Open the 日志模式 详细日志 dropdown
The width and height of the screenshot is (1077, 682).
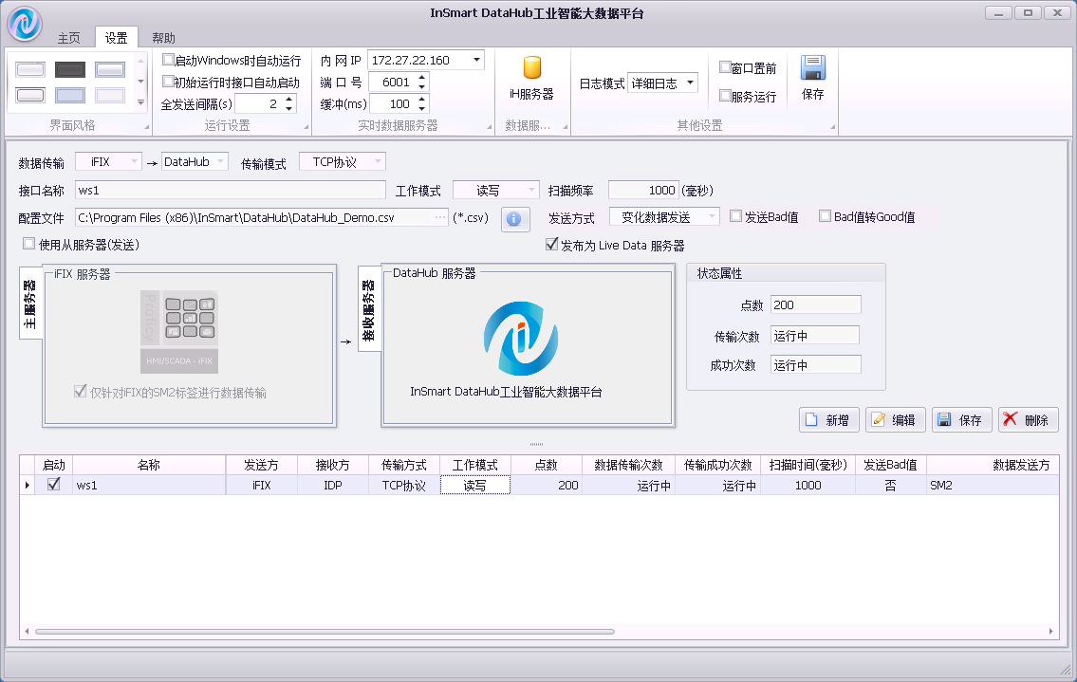click(x=690, y=83)
